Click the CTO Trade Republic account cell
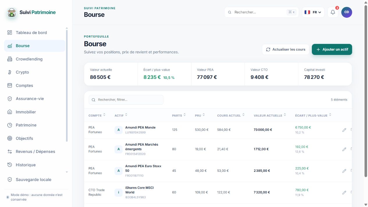Image resolution: width=368 pixels, height=207 pixels. (97, 192)
